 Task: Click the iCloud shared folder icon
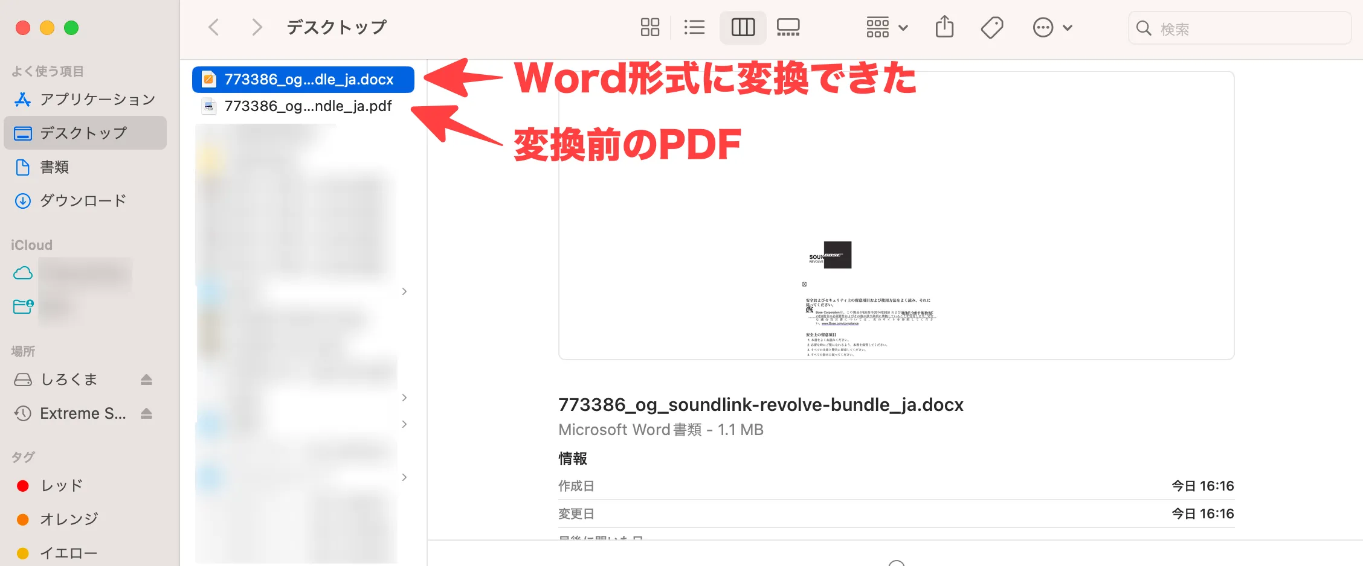23,307
